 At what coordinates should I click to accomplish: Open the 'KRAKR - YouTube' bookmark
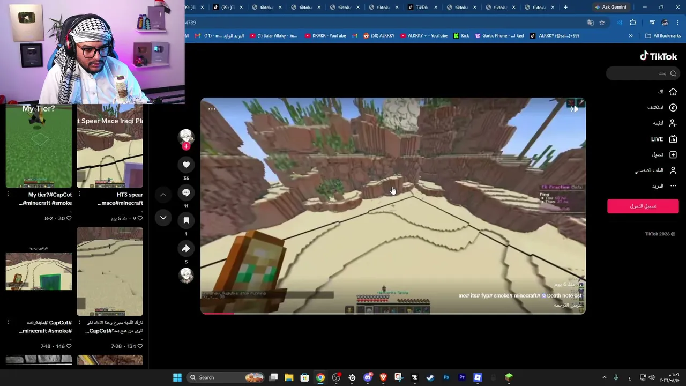[325, 36]
